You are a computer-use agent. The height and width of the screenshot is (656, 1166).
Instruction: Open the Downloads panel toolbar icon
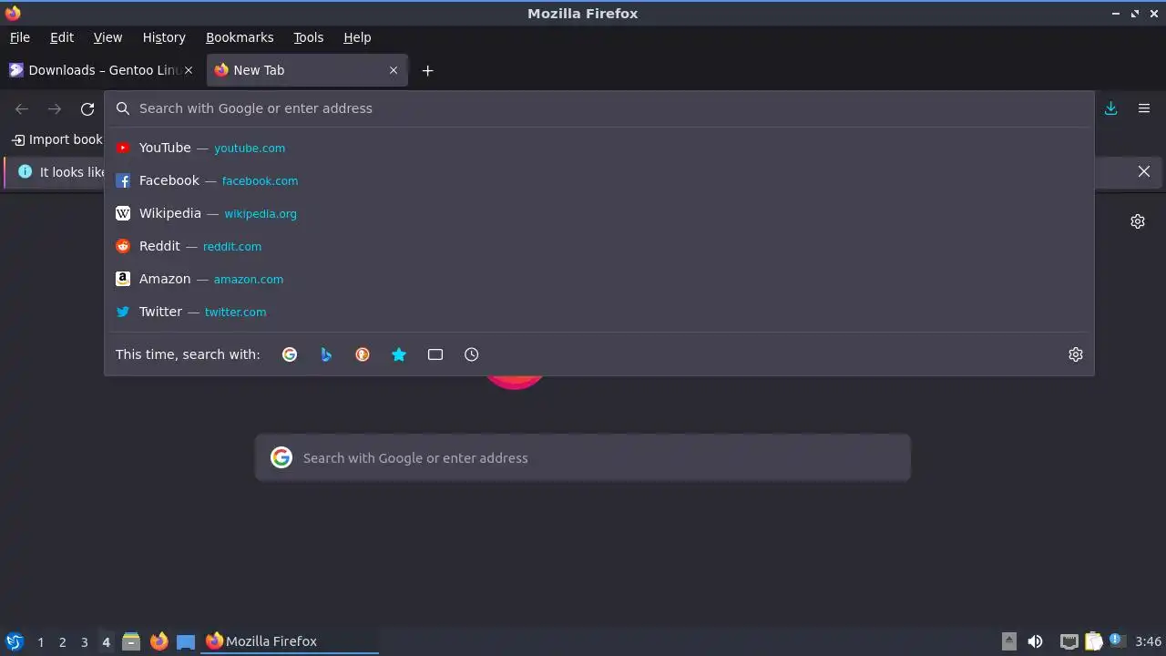pos(1111,108)
